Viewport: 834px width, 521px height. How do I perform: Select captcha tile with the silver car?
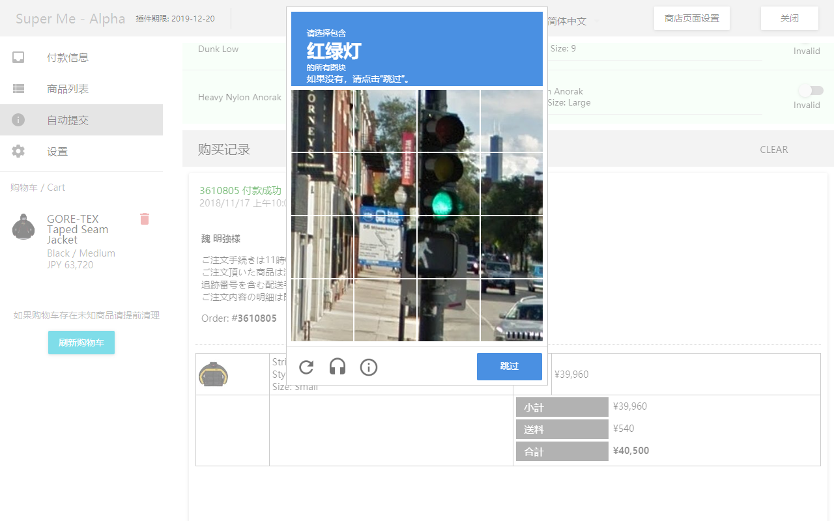pos(512,310)
